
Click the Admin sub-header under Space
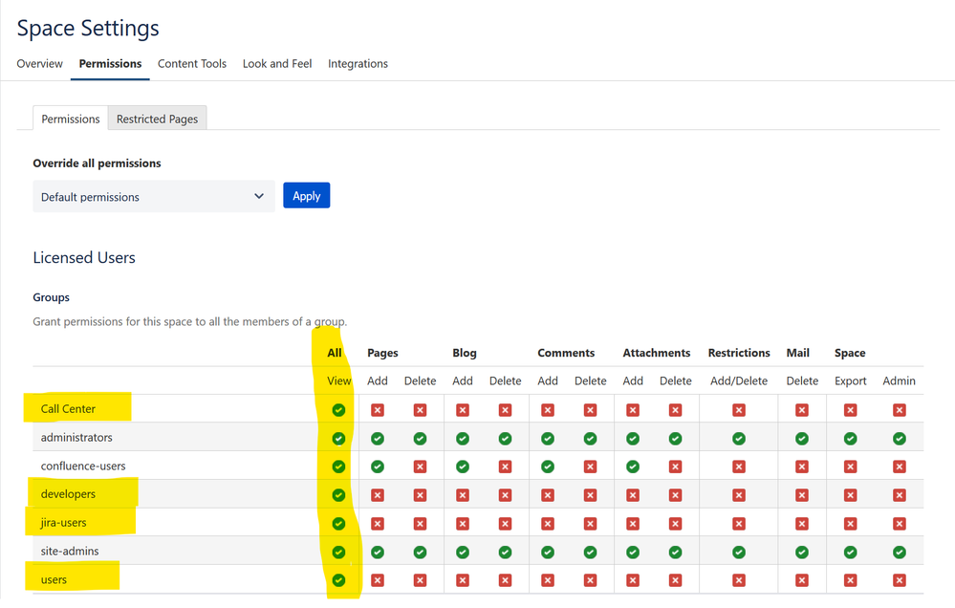coord(899,380)
